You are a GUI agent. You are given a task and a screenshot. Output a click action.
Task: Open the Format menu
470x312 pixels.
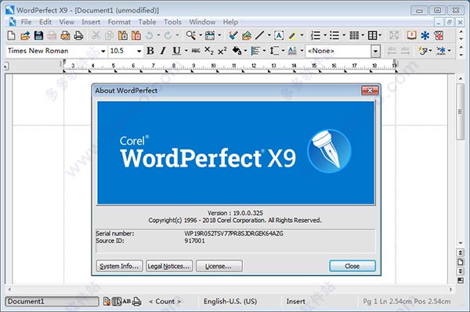119,22
